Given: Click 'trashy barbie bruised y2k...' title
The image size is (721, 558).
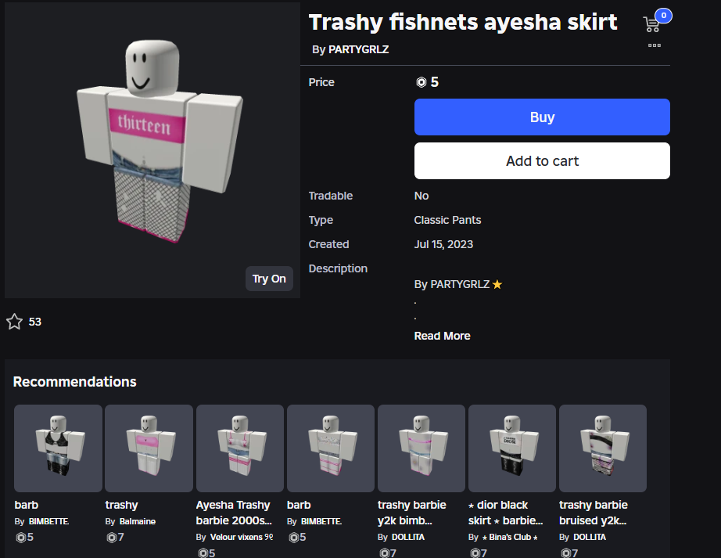Looking at the screenshot, I should click(594, 513).
